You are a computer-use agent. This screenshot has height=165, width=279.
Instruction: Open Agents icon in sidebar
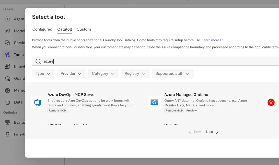click(7, 19)
